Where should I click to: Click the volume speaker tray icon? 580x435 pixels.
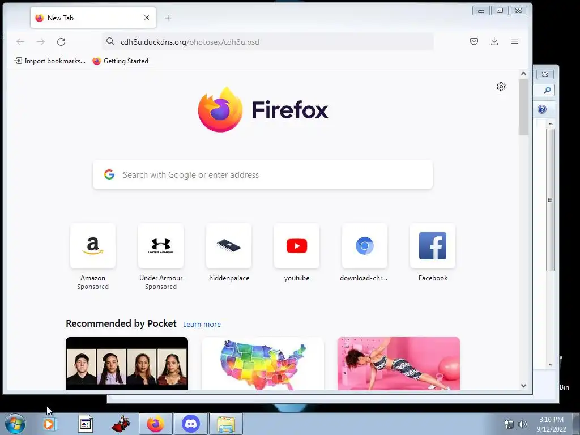[523, 424]
